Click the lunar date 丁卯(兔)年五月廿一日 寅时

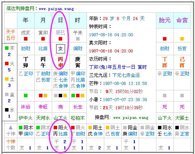[x=118, y=67]
